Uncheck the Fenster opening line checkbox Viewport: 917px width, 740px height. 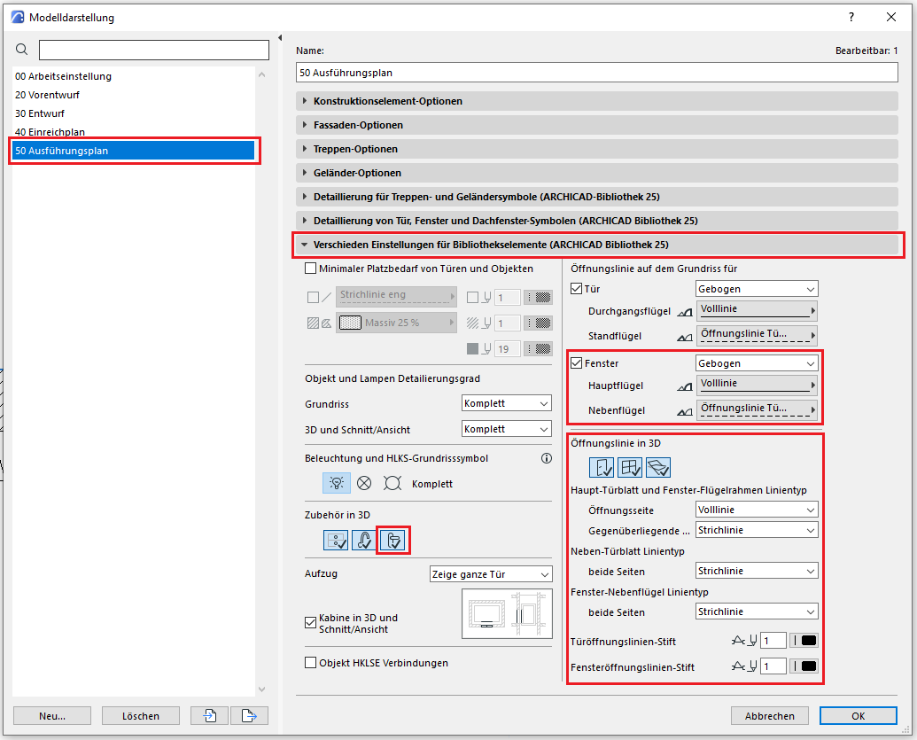click(x=577, y=363)
